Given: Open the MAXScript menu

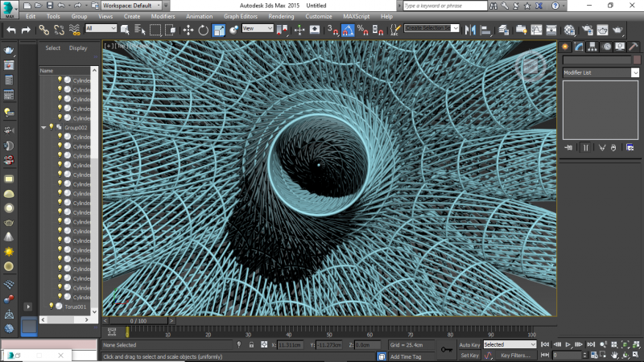Looking at the screenshot, I should (x=356, y=16).
